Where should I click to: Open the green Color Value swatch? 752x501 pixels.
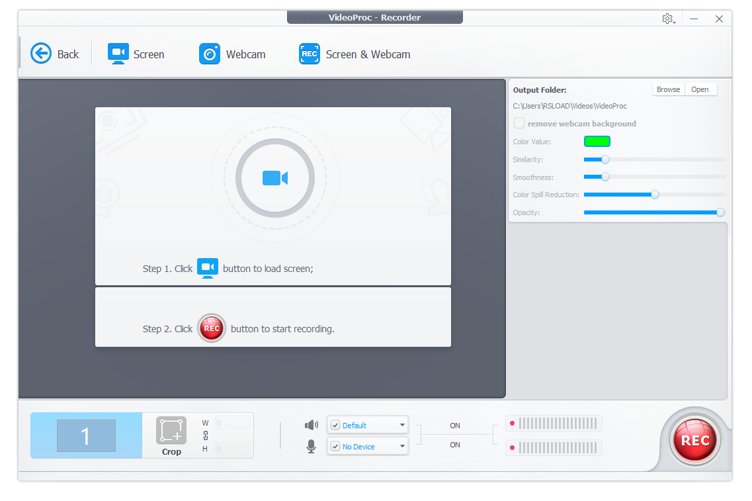(597, 141)
